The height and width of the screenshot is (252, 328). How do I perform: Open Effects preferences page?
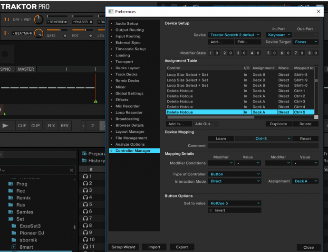(x=122, y=100)
